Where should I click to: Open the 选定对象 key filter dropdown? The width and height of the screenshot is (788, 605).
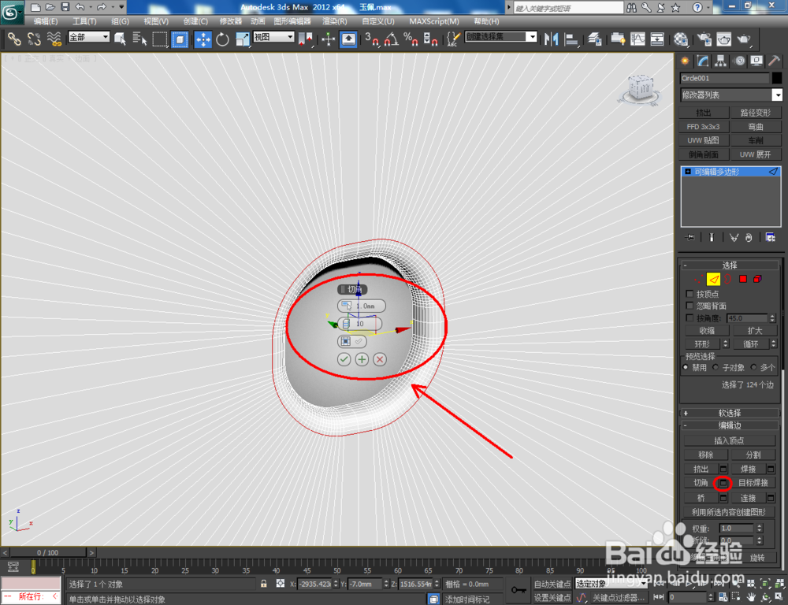tap(611, 584)
